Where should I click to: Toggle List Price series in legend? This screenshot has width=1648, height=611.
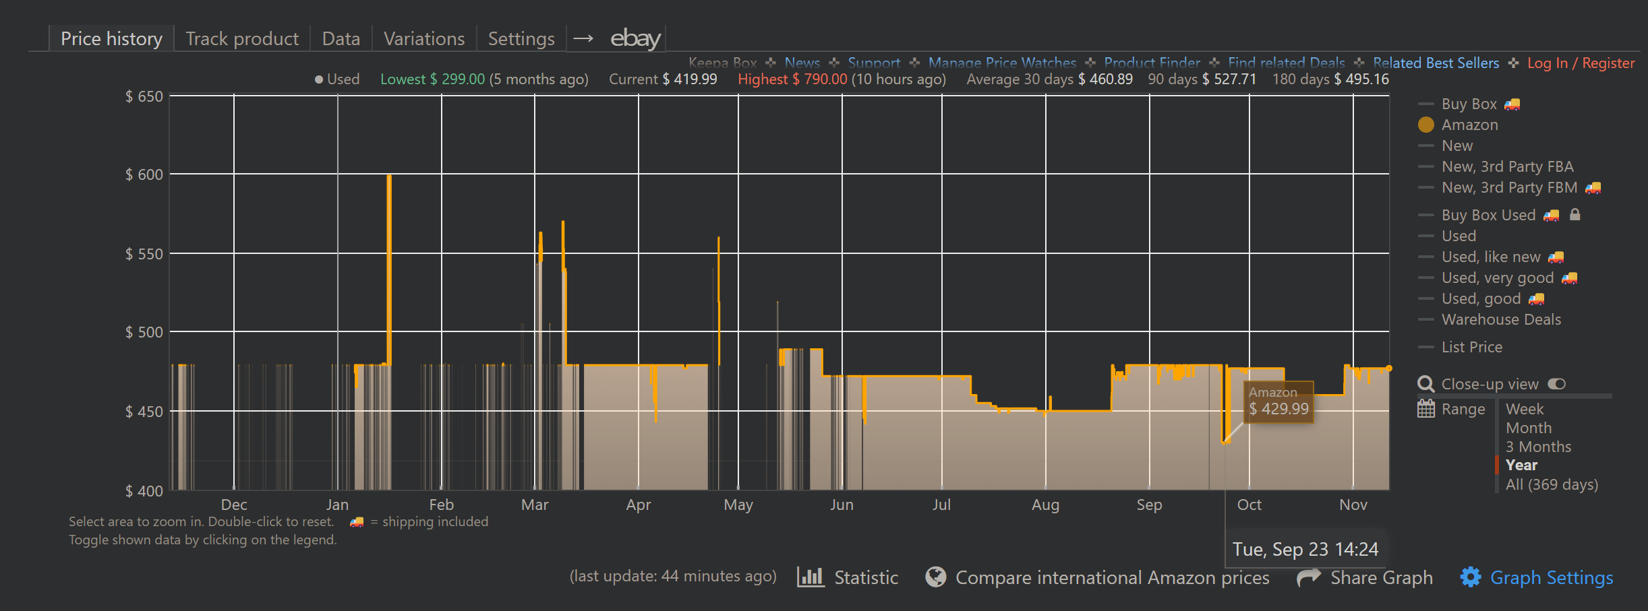coord(1472,347)
